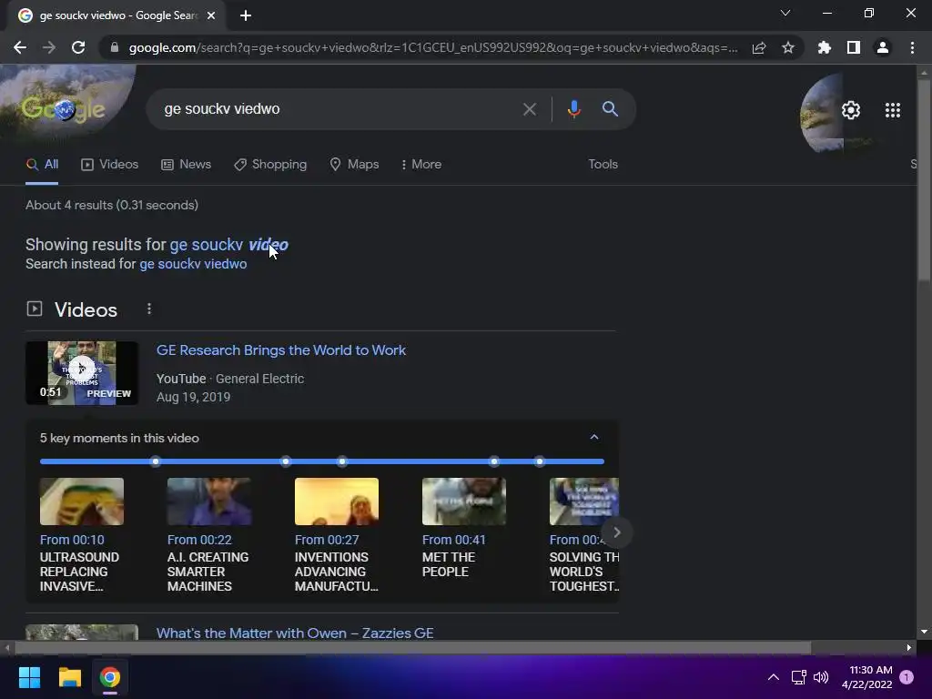Click 'From 00:27' timestamp link
This screenshot has height=699, width=932.
pos(327,540)
